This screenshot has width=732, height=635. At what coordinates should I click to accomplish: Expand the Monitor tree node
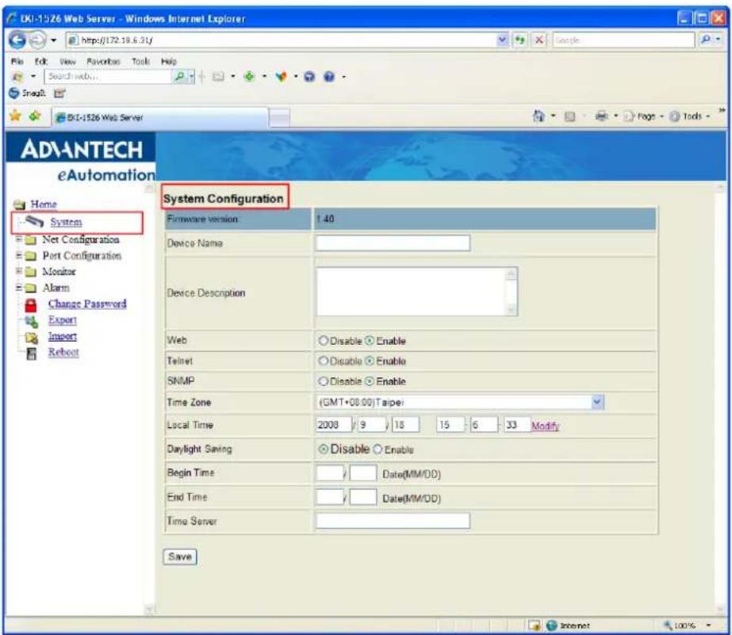pos(19,271)
